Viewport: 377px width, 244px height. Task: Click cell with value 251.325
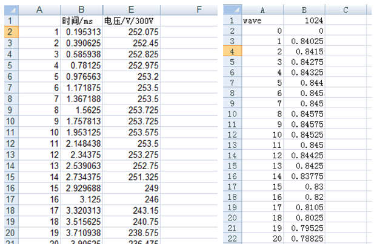(x=132, y=177)
